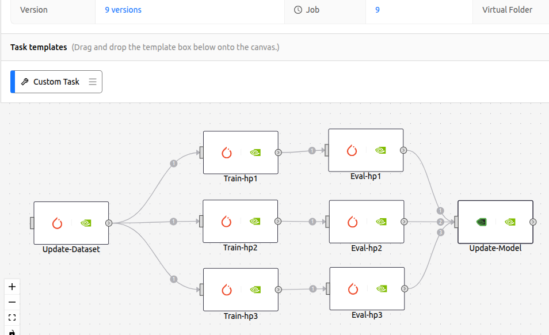Click the output arrow on Eval-hp1 node
549x335 pixels.
pyautogui.click(x=403, y=150)
